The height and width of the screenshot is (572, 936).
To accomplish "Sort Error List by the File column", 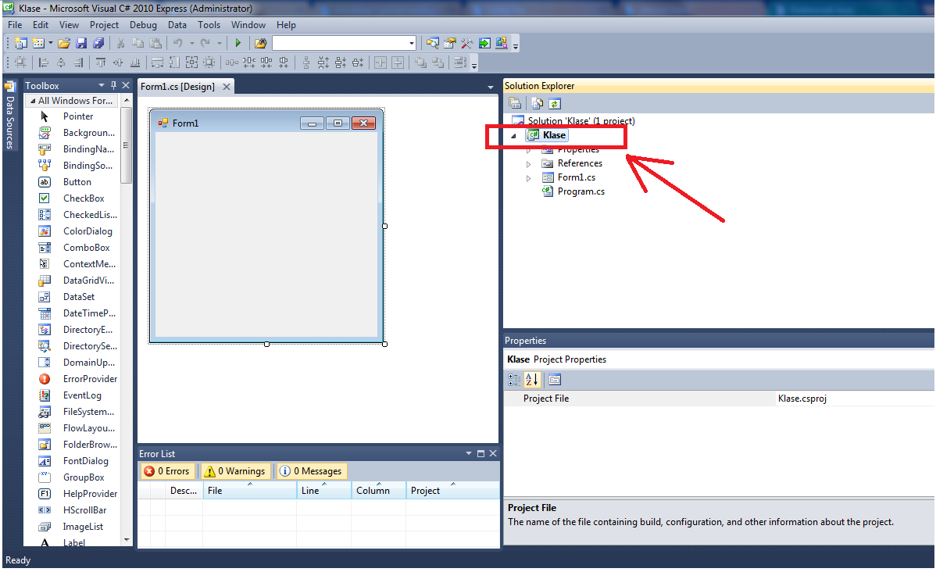I will (x=249, y=490).
